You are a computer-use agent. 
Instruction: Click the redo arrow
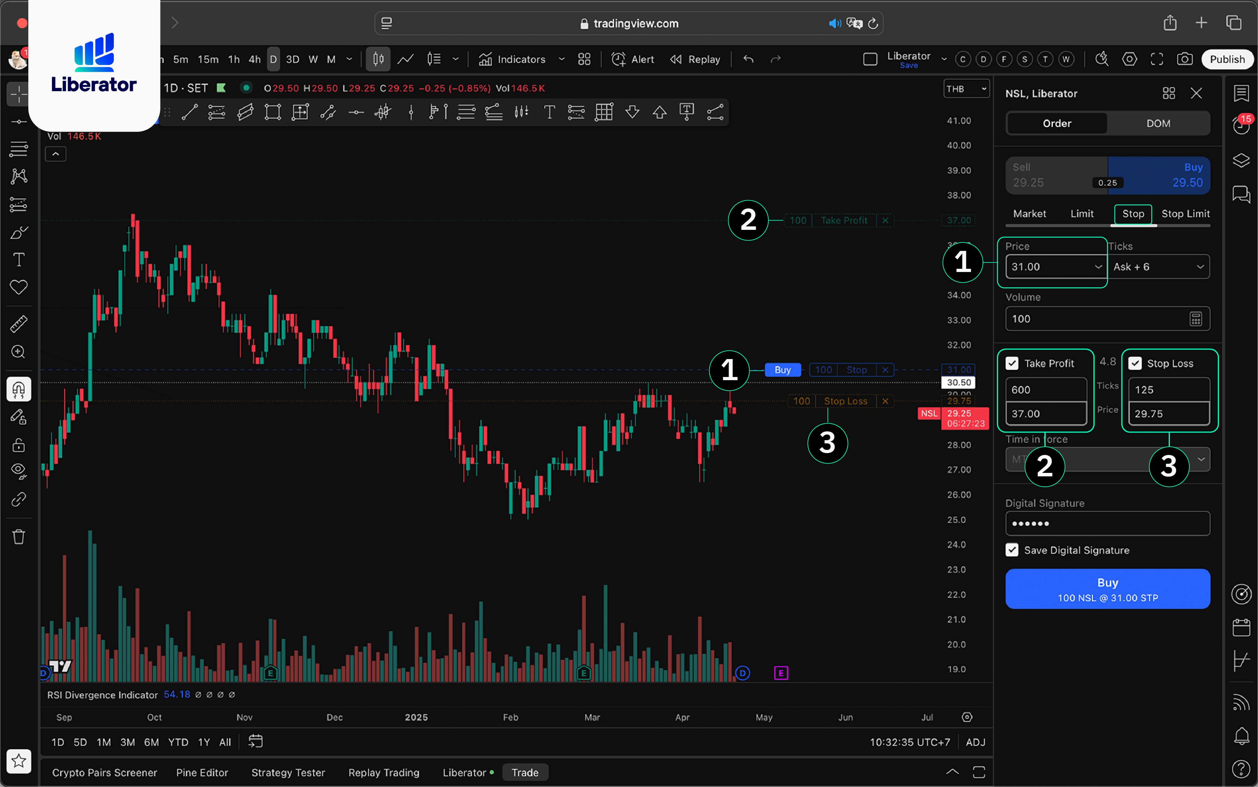click(776, 59)
